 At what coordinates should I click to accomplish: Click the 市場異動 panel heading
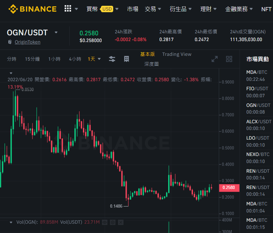click(x=258, y=59)
